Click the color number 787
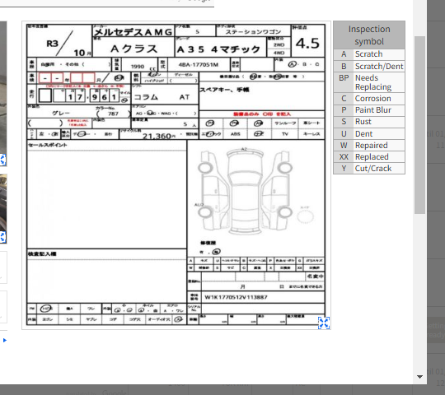 pyautogui.click(x=113, y=114)
